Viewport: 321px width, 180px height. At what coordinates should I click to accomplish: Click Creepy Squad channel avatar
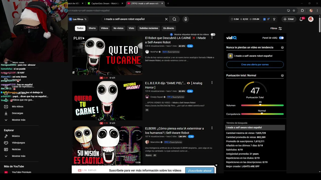[147, 97]
